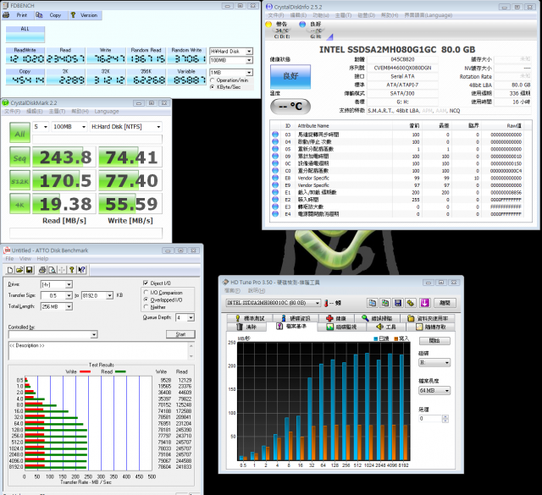Image resolution: width=542 pixels, height=495 pixels.
Task: Select Operation/min radio in FDBENCH
Action: [x=213, y=80]
